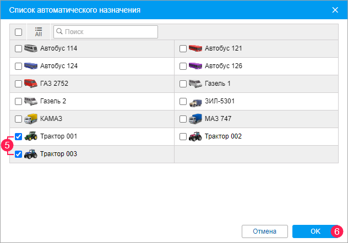Image resolution: width=348 pixels, height=243 pixels.
Task: Tick the select-all checkbox in header
Action: tap(18, 32)
